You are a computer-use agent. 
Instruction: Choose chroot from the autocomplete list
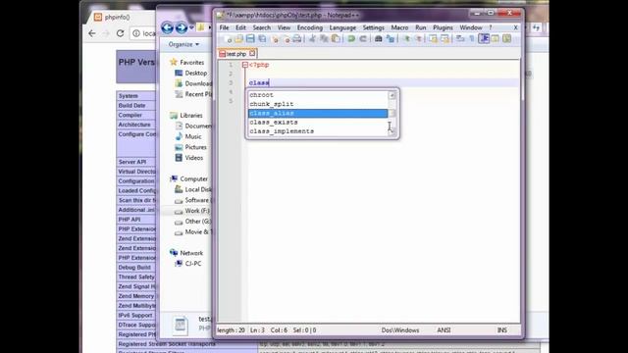pyautogui.click(x=318, y=95)
